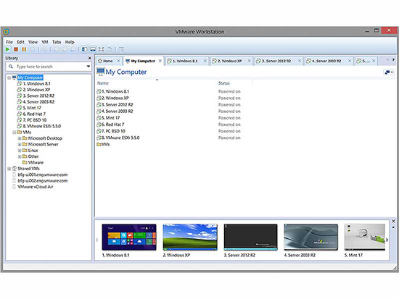Click the VMs folder icon in the list

(x=99, y=144)
